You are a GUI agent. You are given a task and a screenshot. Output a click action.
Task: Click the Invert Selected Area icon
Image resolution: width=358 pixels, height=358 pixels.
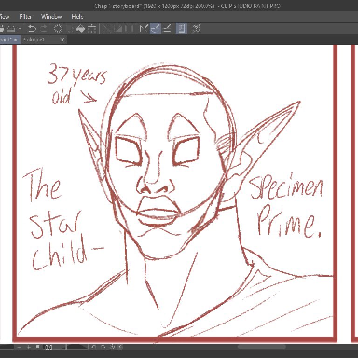(118, 28)
